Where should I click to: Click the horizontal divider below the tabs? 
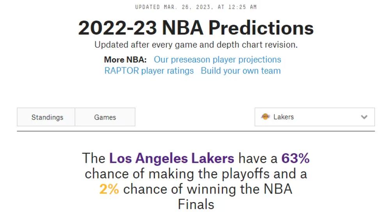point(196,131)
